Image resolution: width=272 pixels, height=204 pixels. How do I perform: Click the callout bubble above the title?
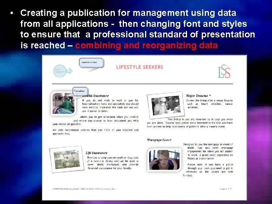(x=91, y=63)
